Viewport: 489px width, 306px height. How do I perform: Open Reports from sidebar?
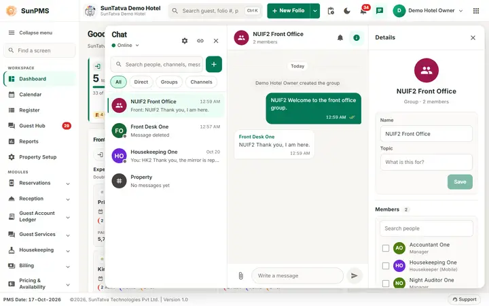click(x=39, y=141)
